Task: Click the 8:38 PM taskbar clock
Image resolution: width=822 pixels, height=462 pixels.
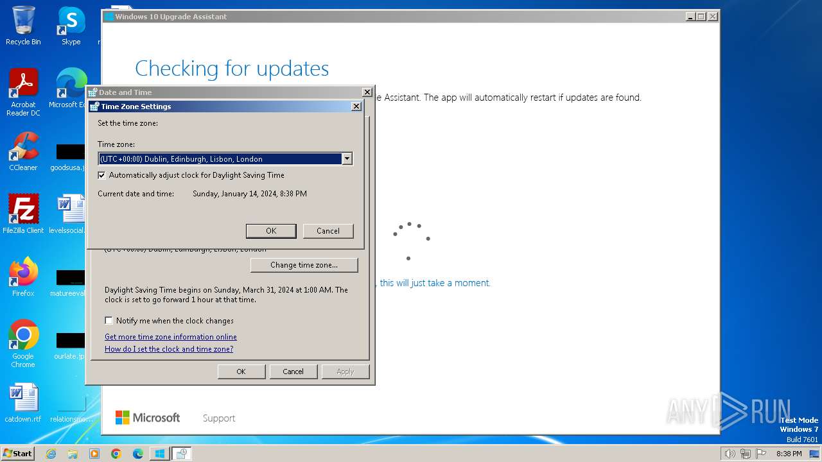Action: 789,454
